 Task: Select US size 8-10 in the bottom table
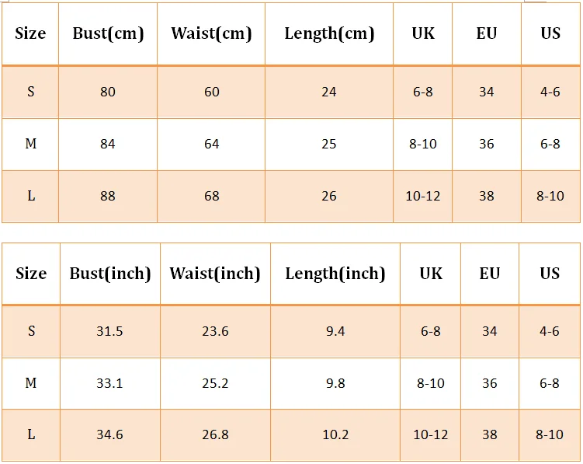coord(550,435)
